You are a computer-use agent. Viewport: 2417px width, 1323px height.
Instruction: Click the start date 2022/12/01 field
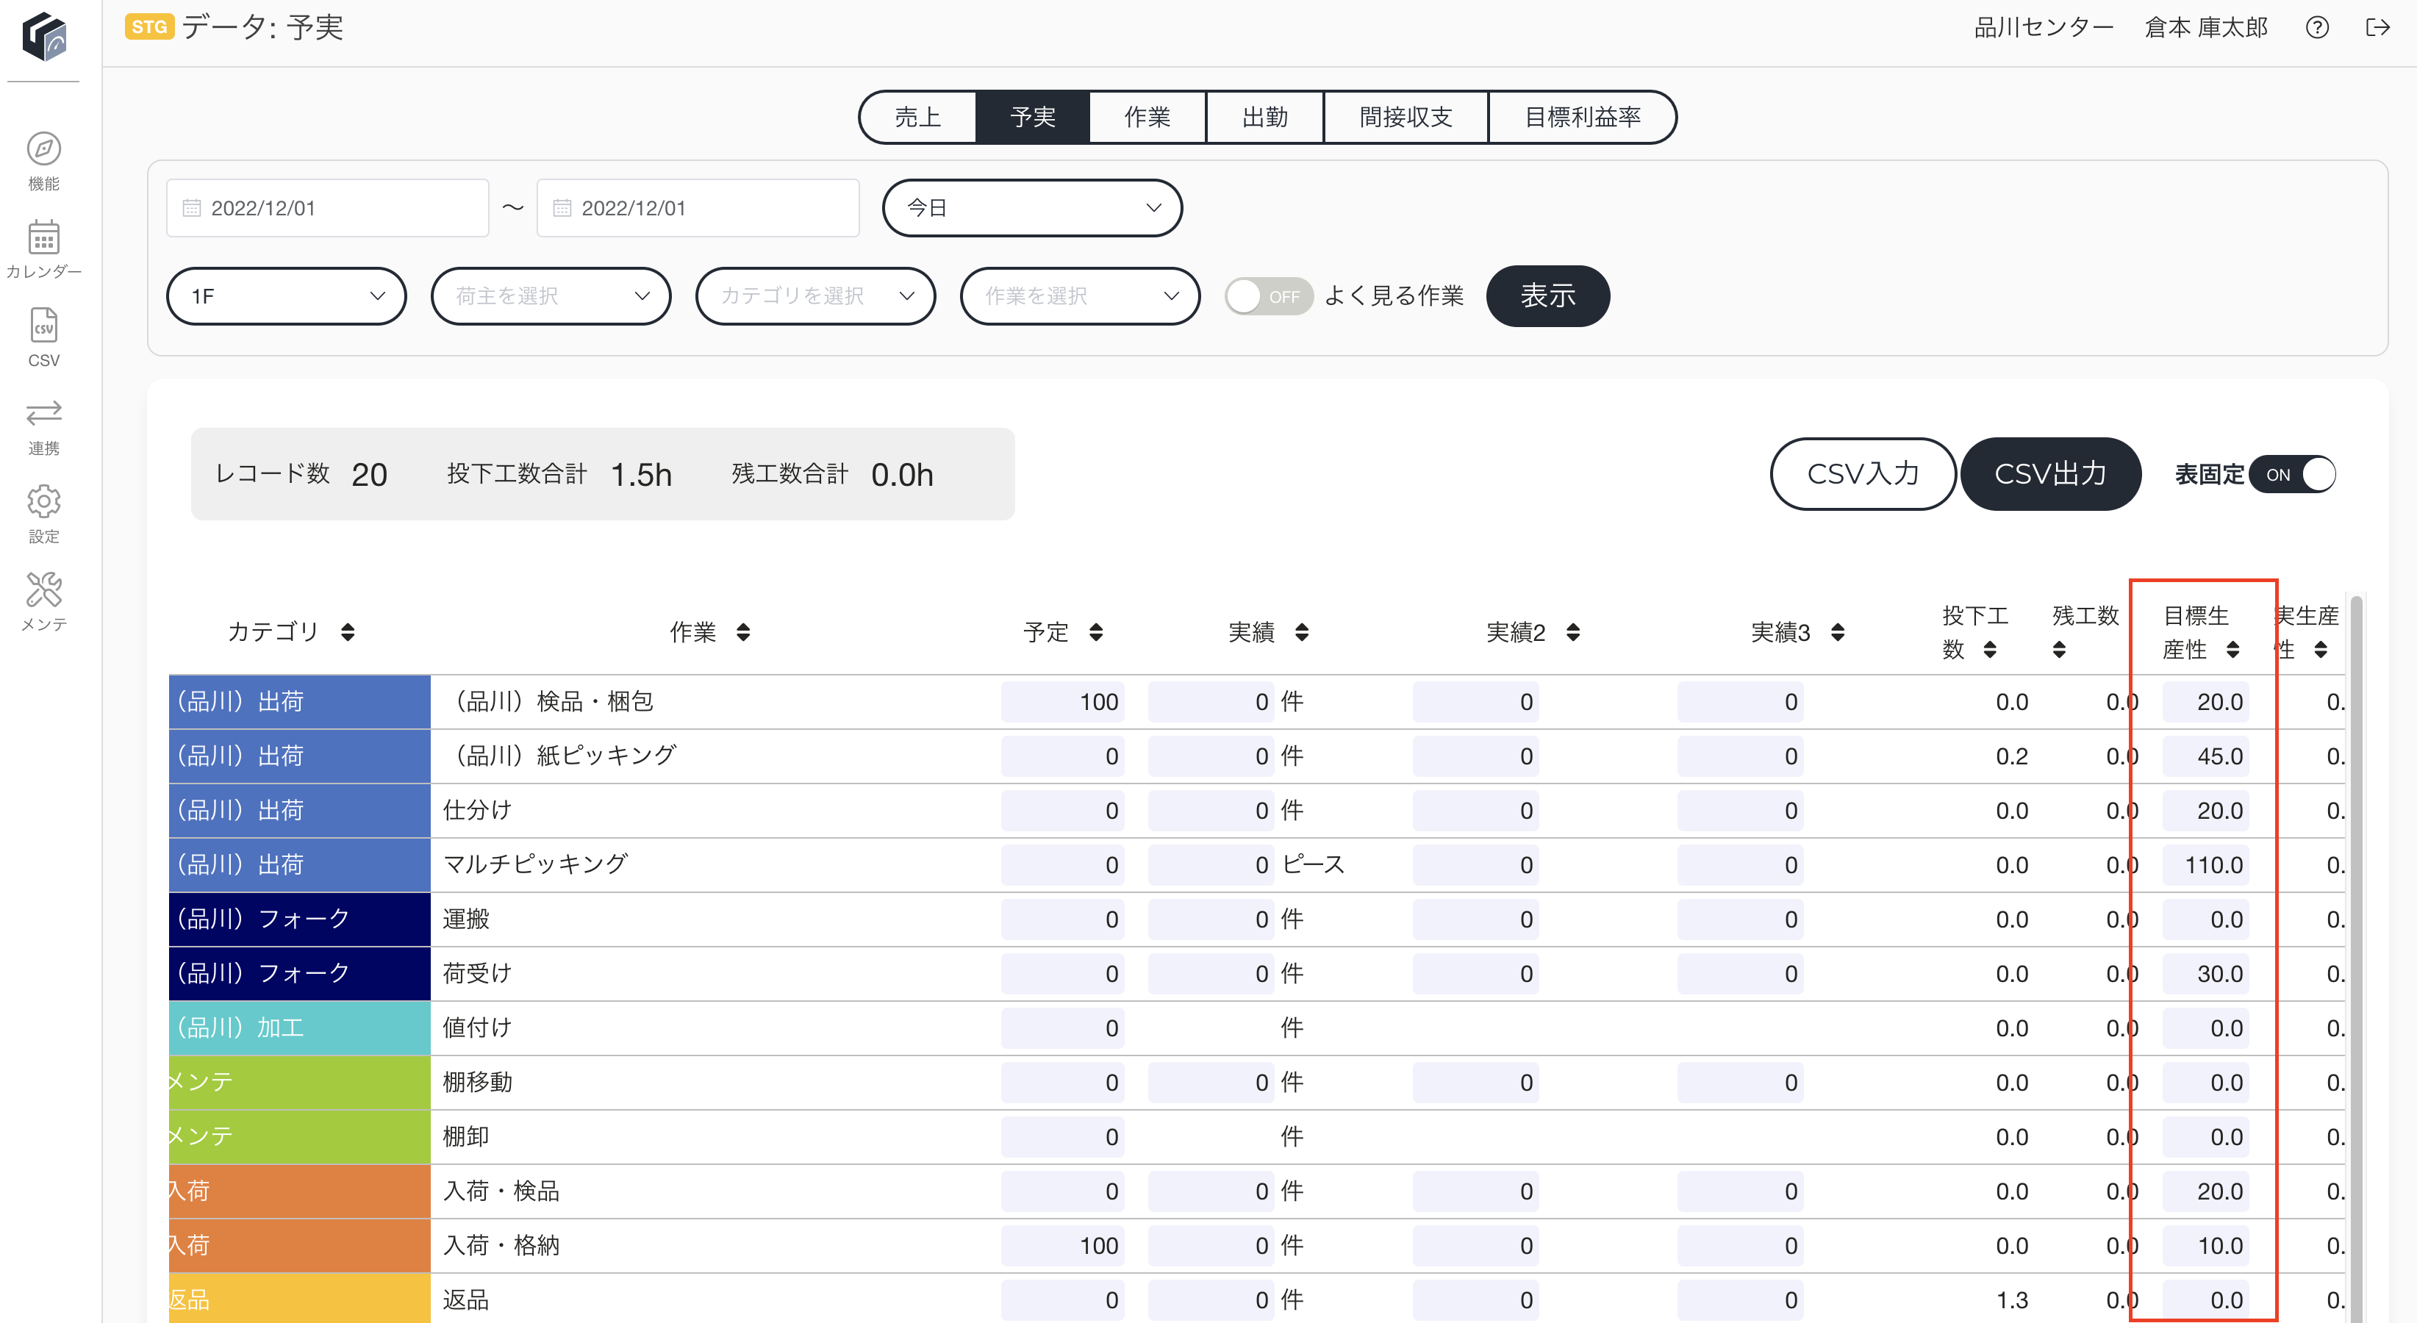pyautogui.click(x=327, y=208)
